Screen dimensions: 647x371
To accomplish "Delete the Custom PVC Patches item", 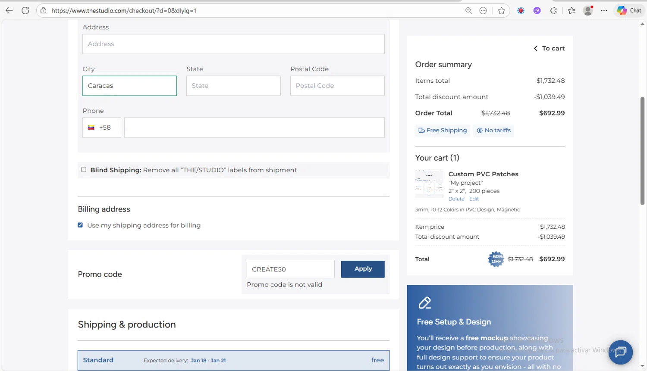I will pyautogui.click(x=456, y=199).
